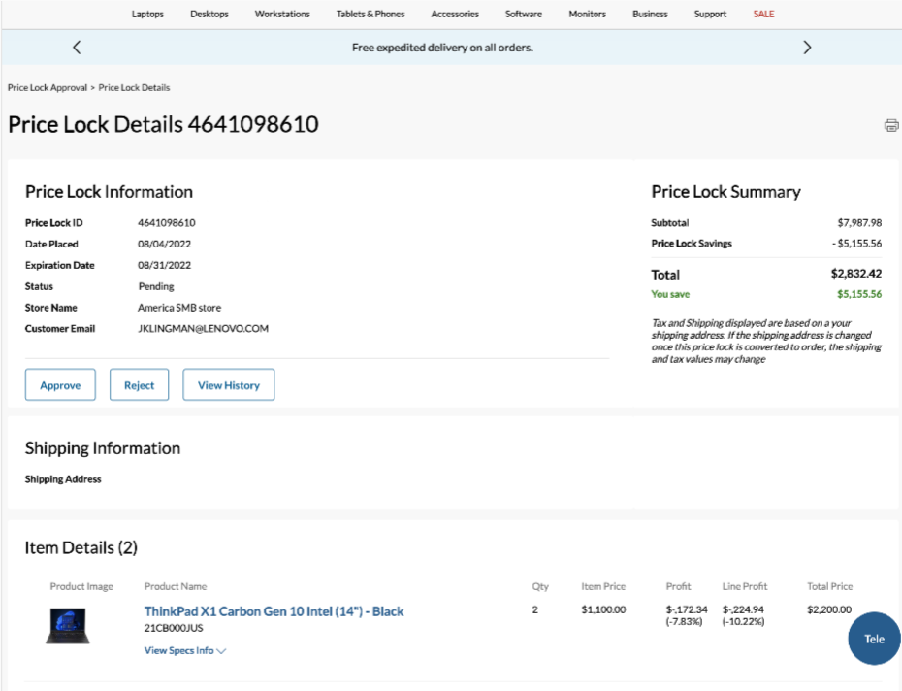Click the Profit value $-172.34
Screen dimensions: 902x691
[687, 609]
